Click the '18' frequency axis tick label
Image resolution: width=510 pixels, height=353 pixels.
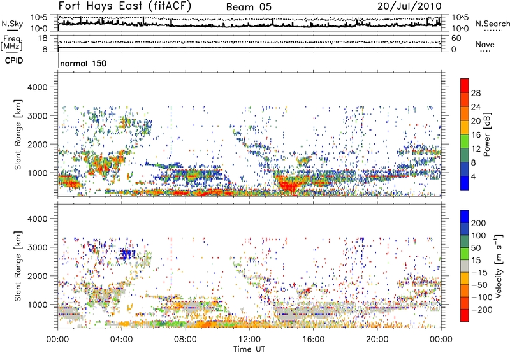point(43,38)
